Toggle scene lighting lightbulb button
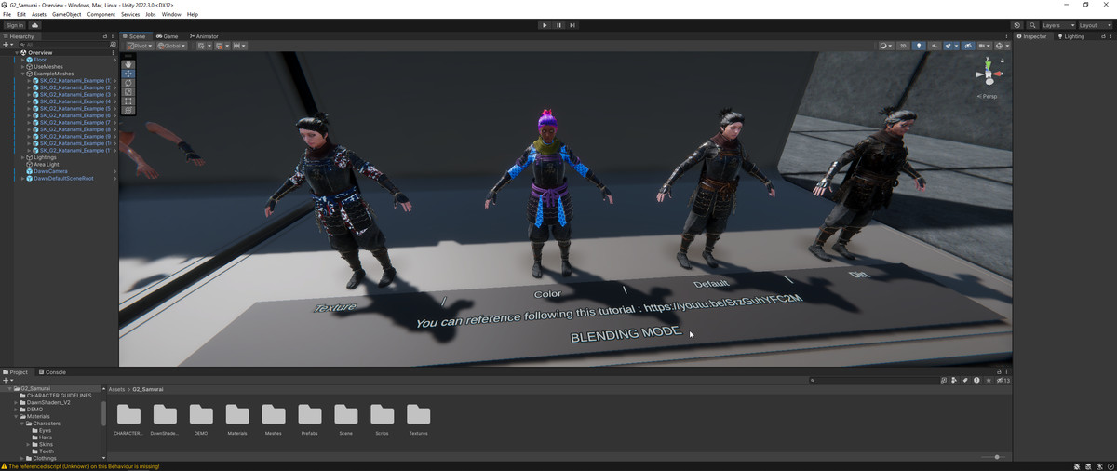This screenshot has width=1117, height=471. [x=919, y=46]
